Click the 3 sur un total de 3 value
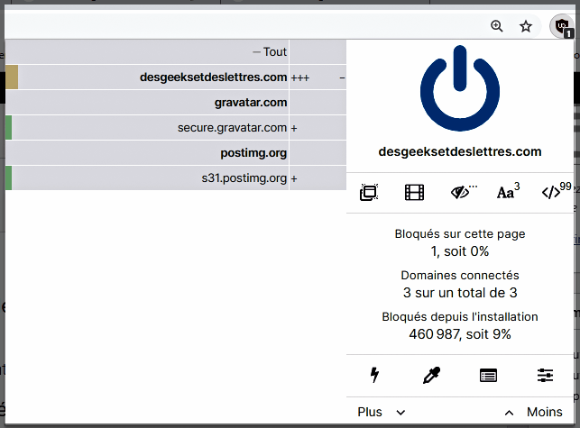Viewport: 580px width, 428px height. pos(460,293)
